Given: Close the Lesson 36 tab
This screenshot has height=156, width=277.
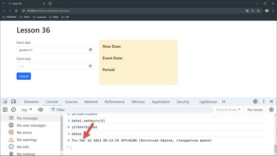Looking at the screenshot, I should point(44,3).
